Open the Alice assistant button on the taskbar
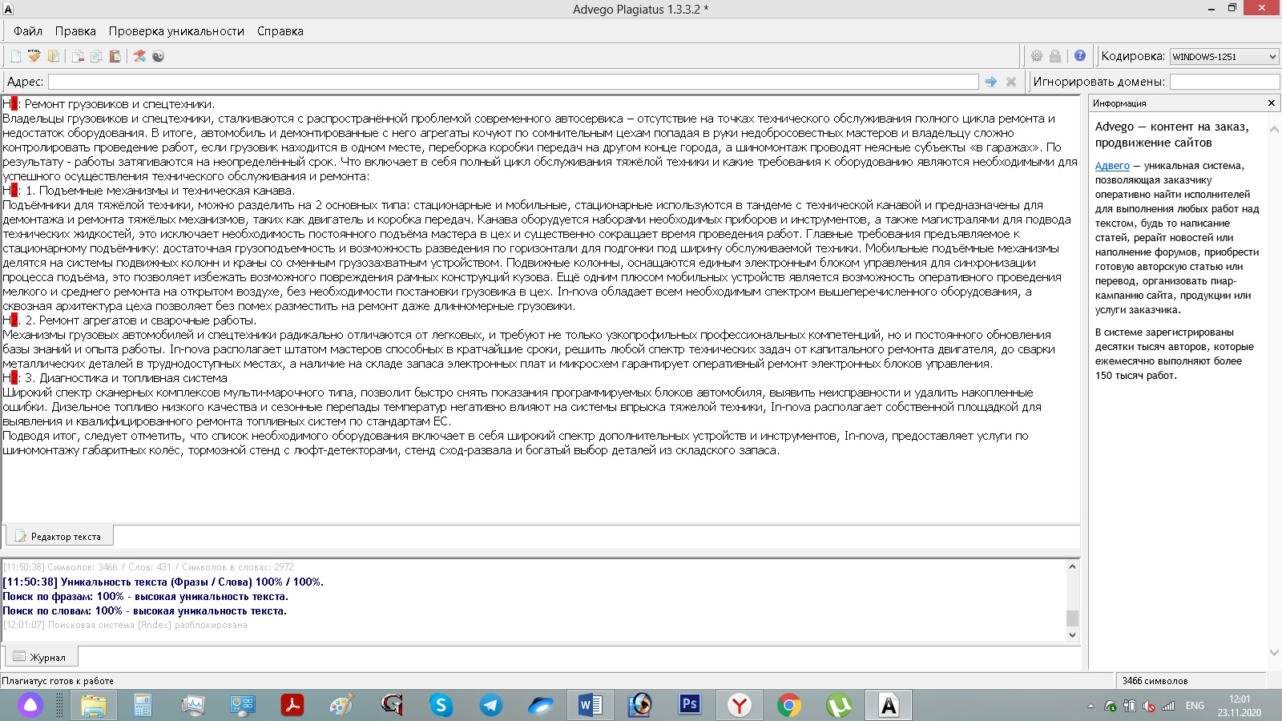The width and height of the screenshot is (1282, 721). [30, 705]
